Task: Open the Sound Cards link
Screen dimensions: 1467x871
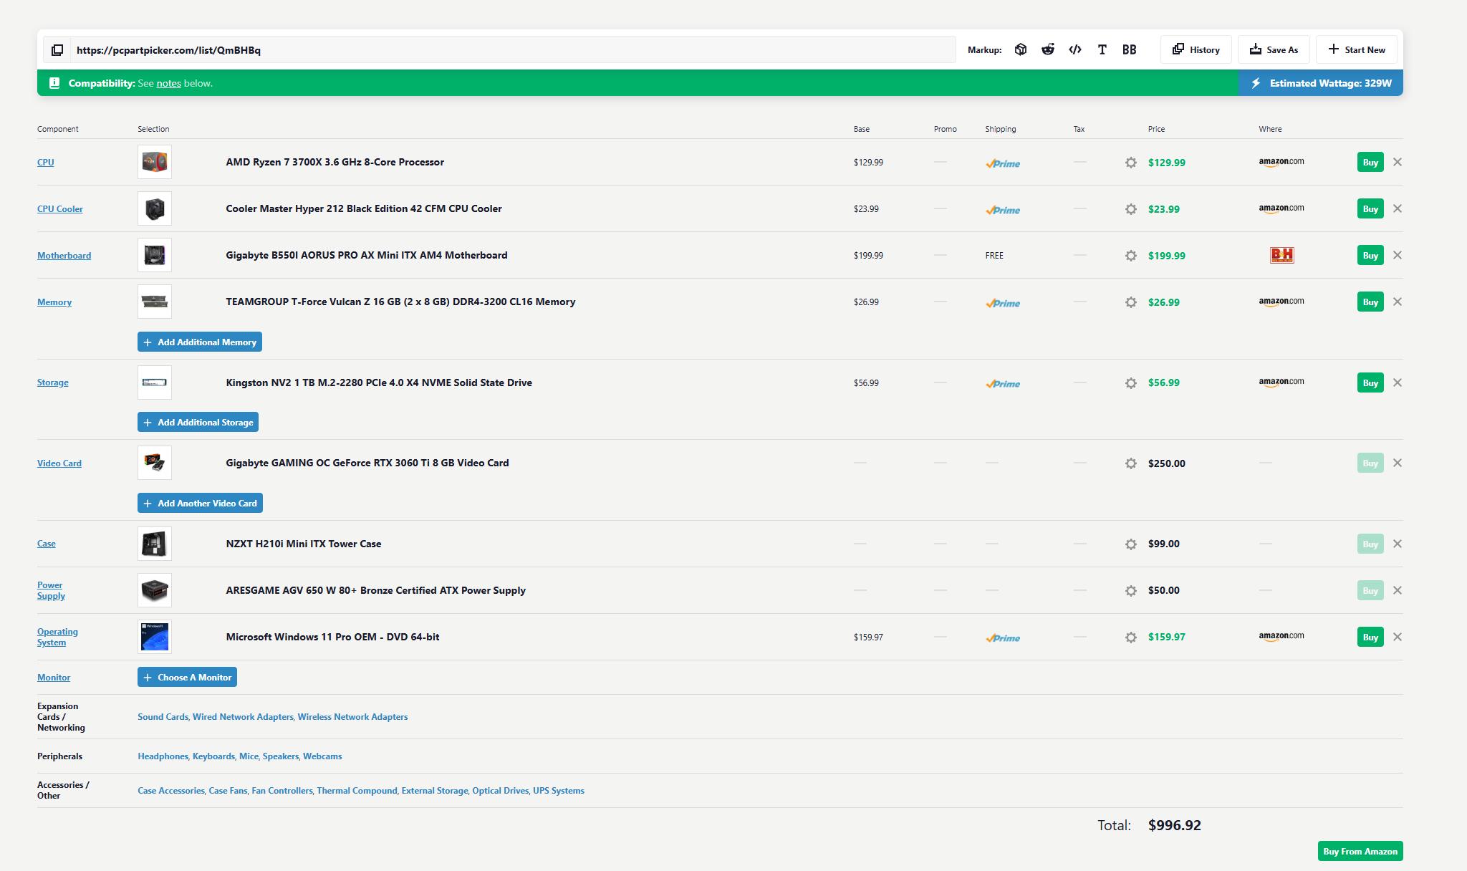Action: (163, 716)
